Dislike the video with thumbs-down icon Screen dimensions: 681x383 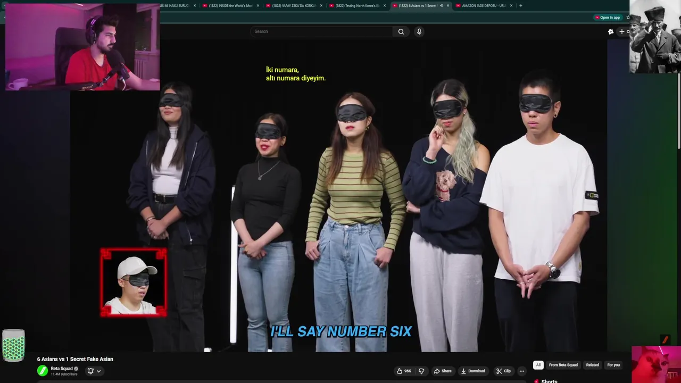tap(421, 371)
